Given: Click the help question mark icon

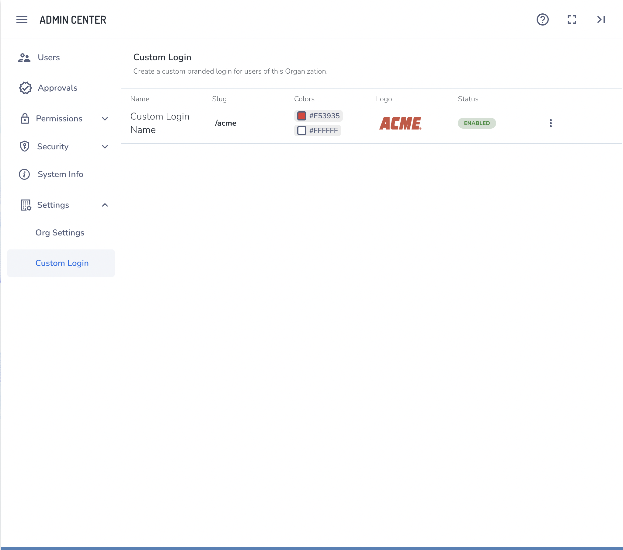Looking at the screenshot, I should (x=542, y=20).
